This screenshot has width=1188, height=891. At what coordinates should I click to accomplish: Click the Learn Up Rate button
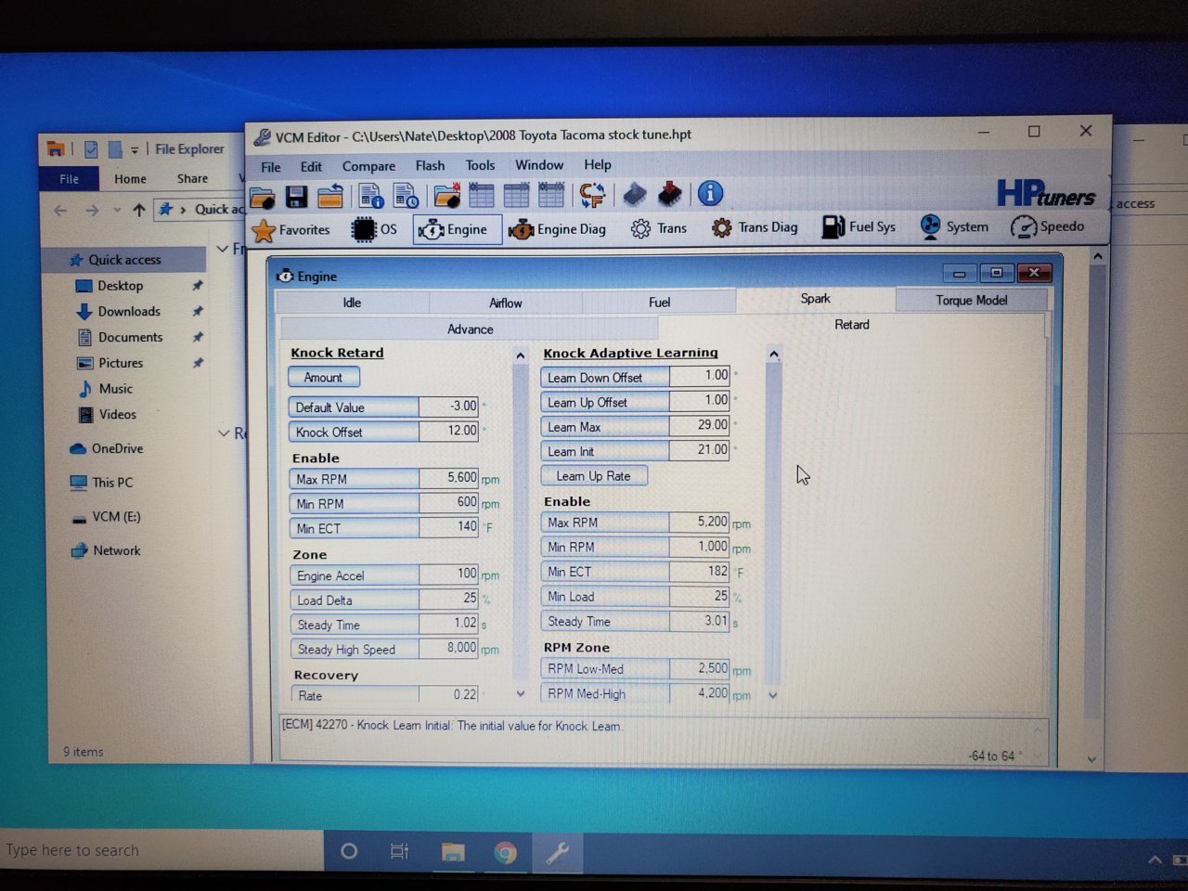(594, 476)
